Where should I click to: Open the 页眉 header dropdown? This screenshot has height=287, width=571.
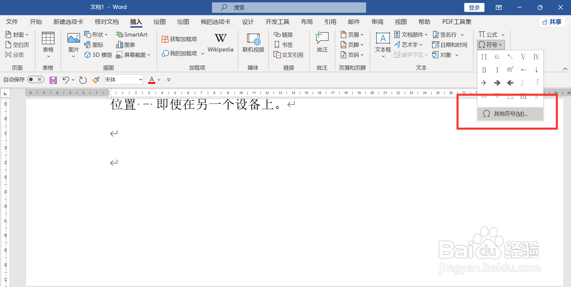[x=352, y=35]
